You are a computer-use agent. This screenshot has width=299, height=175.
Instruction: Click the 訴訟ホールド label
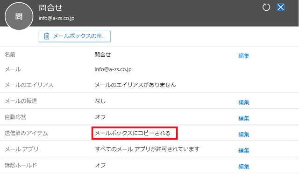(21, 165)
